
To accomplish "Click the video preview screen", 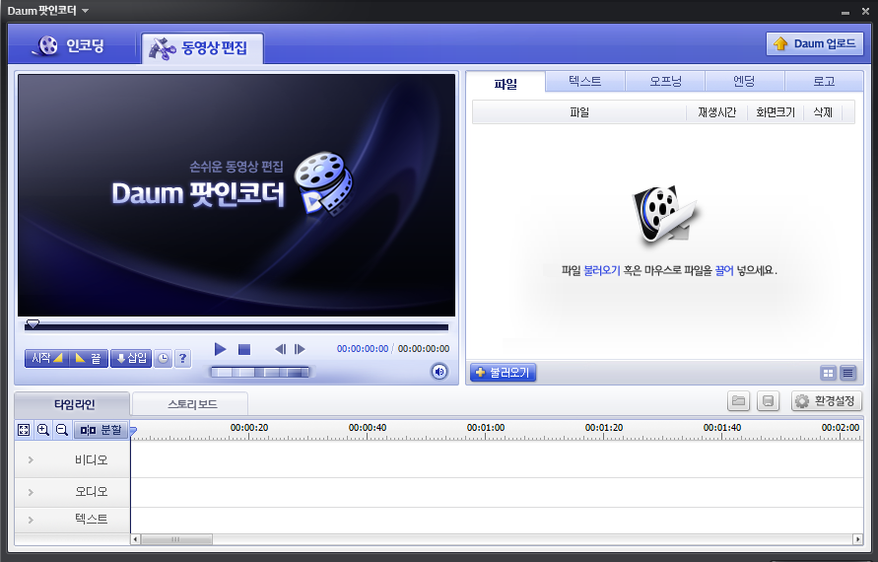I will [236, 195].
